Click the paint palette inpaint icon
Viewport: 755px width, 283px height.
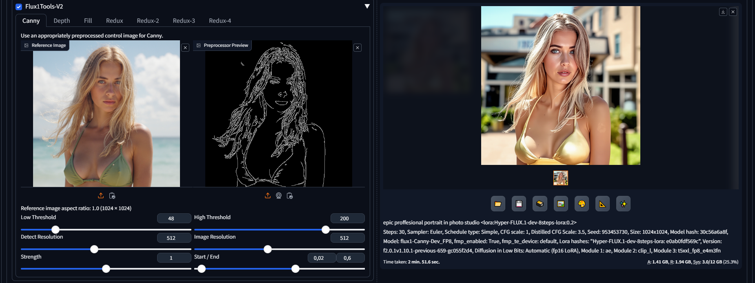[x=582, y=204]
